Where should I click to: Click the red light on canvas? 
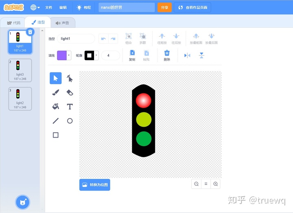pyautogui.click(x=143, y=101)
